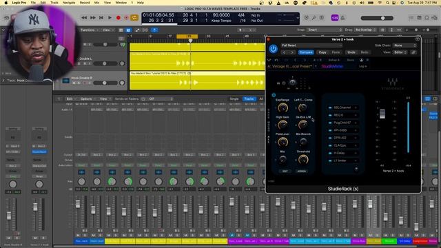
Task: Click the StudioRack undo arrow icon
Action: (276, 60)
